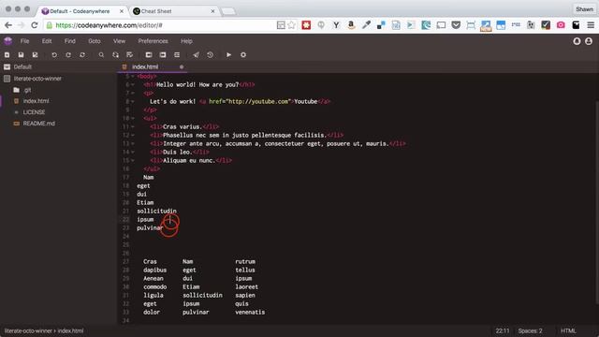This screenshot has width=599, height=337.
Task: Collapse fold arrow on line 8
Action: click(x=133, y=101)
